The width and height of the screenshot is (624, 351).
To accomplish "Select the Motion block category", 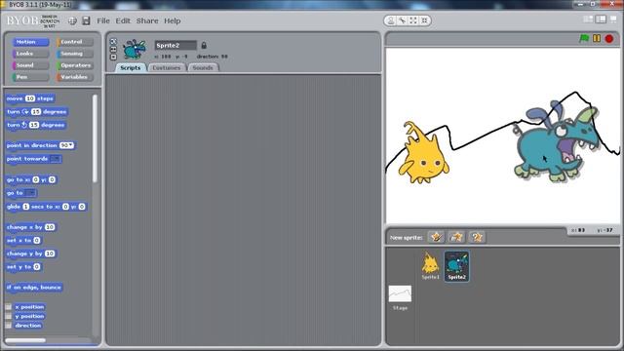I will pos(30,42).
